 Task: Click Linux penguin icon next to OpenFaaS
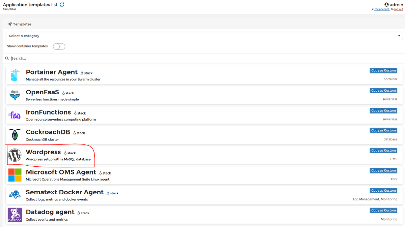pyautogui.click(x=63, y=93)
